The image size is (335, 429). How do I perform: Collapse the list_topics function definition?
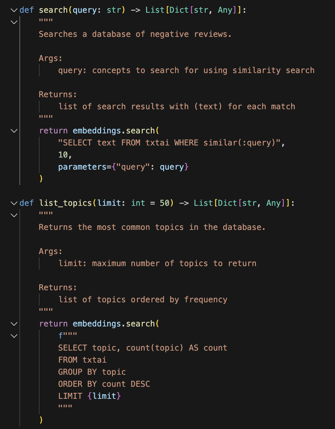click(14, 203)
